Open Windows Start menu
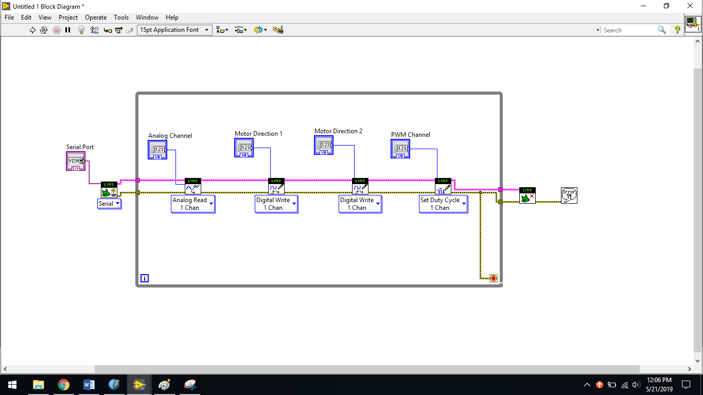 coord(12,385)
